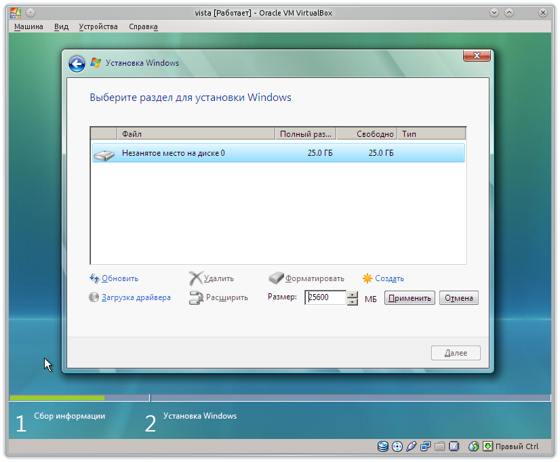Click the Форматировать format icon
The width and height of the screenshot is (560, 462).
click(x=276, y=278)
